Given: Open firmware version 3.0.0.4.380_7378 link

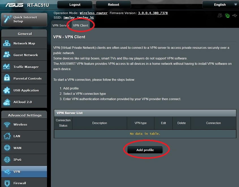Looking at the screenshot, I should 153,13.
